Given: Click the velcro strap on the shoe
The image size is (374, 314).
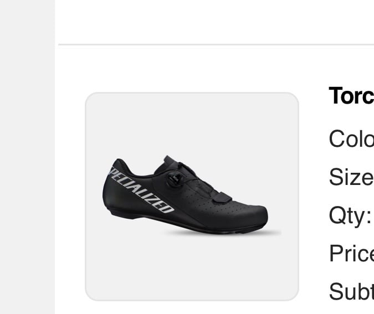Looking at the screenshot, I should pyautogui.click(x=221, y=198).
